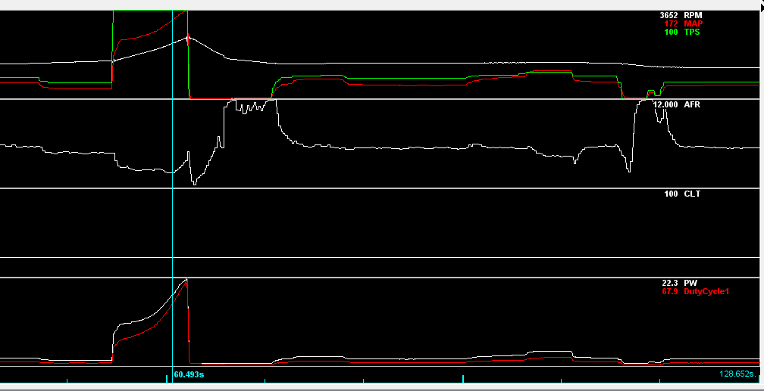Click the peak of the PW pulse-width curve
The image size is (764, 391).
(x=185, y=280)
